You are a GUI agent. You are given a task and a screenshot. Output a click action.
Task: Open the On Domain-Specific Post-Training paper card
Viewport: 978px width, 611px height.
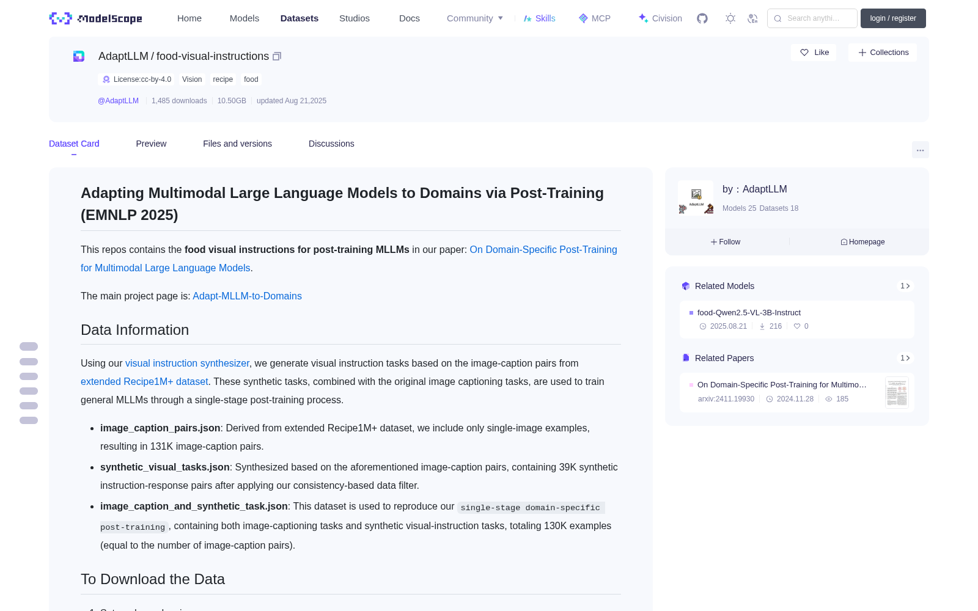796,392
